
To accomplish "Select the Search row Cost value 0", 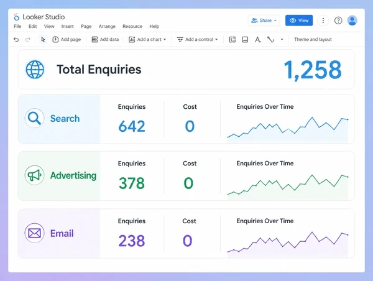I will click(190, 126).
